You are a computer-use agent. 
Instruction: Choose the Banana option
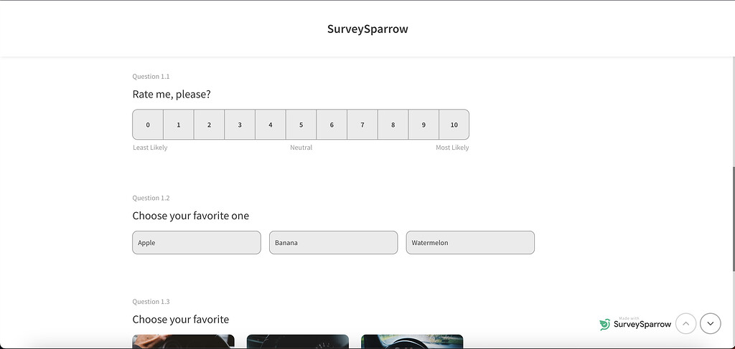pyautogui.click(x=333, y=243)
